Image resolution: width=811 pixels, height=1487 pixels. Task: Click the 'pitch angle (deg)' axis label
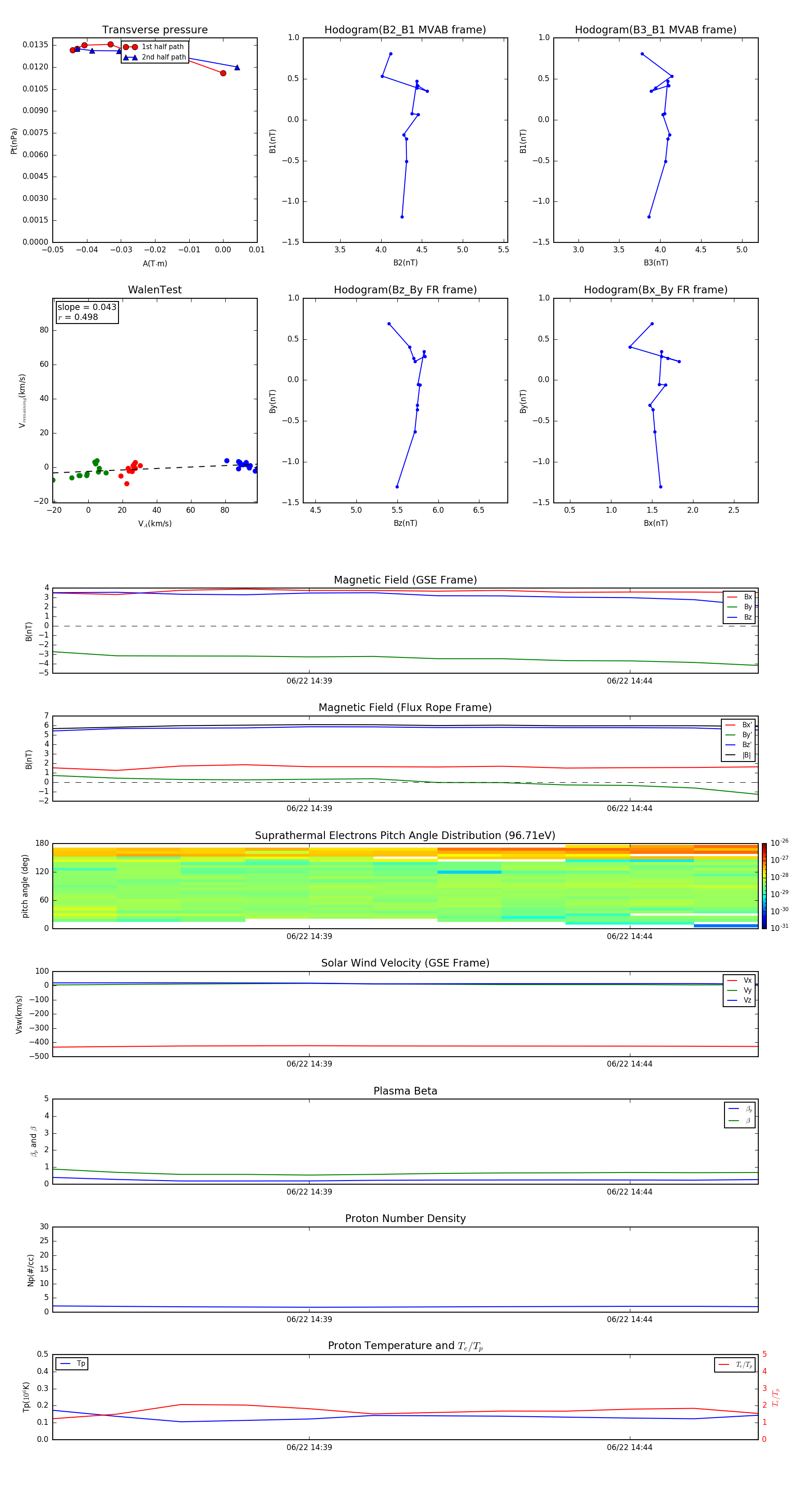pos(25,885)
